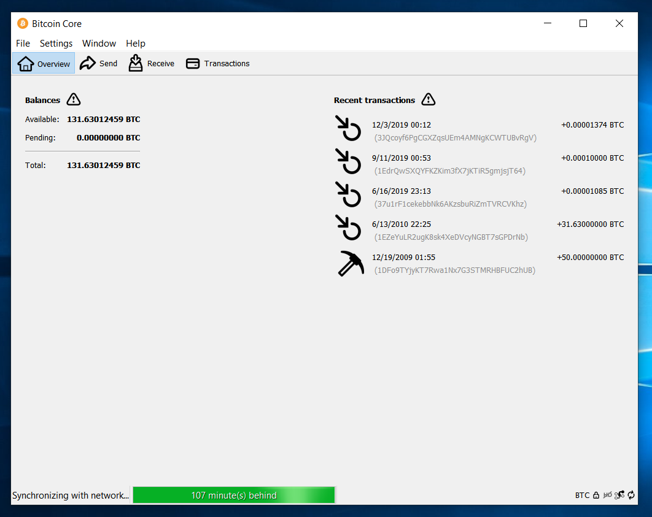
Task: Go to the Receive tab
Action: [x=152, y=63]
